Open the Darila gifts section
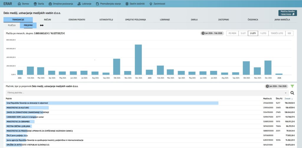This screenshot has width=302, height=148. 39,4
